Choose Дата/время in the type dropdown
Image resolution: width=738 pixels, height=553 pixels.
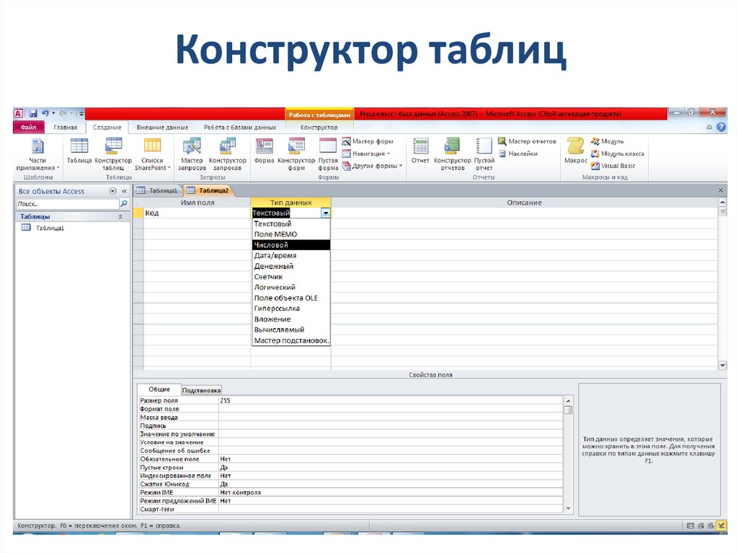(x=274, y=255)
